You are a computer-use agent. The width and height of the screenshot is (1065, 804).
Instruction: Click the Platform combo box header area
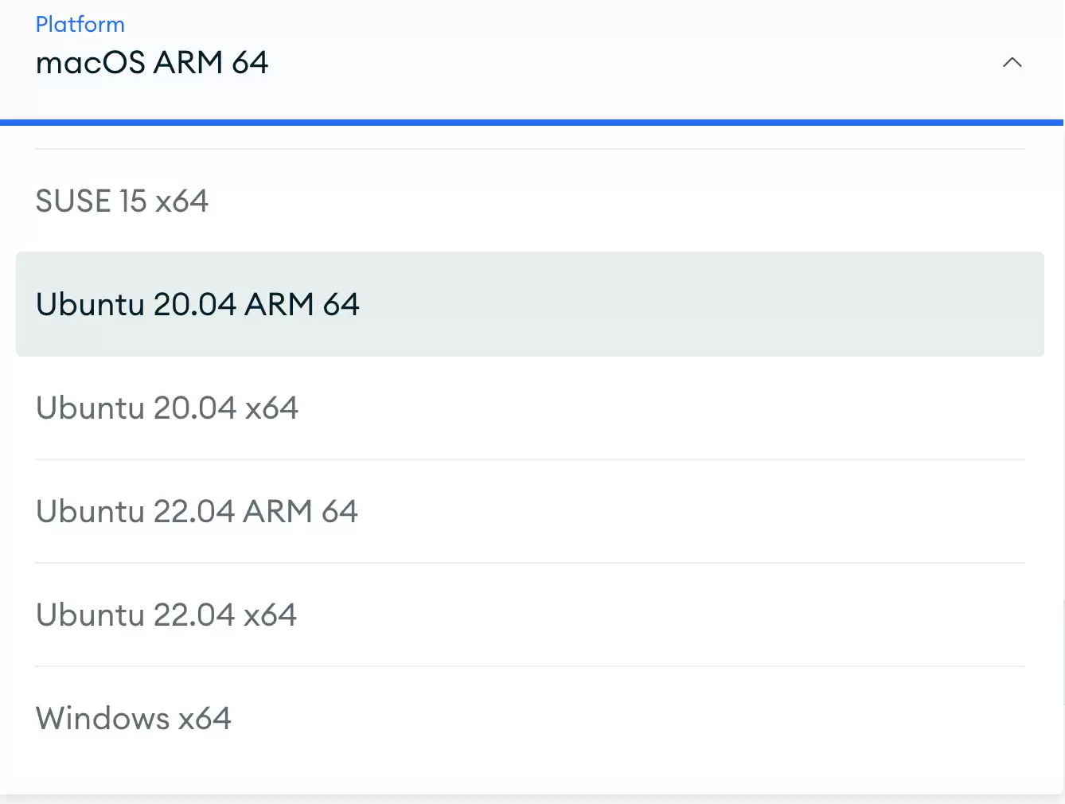point(532,60)
